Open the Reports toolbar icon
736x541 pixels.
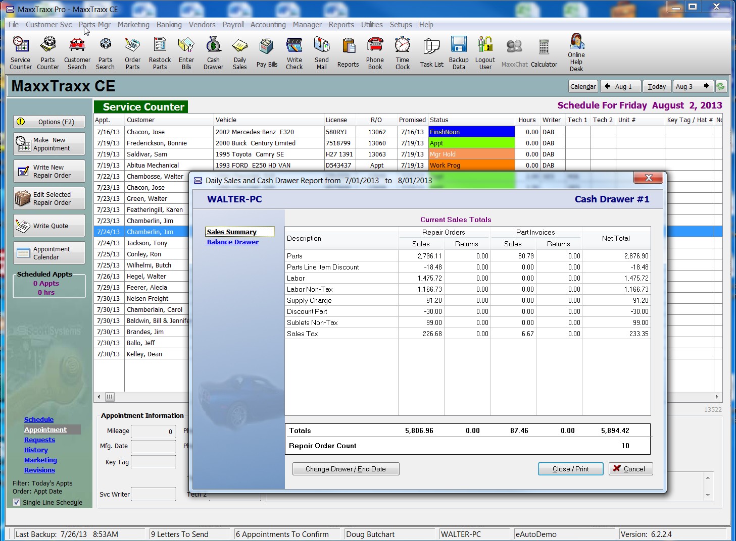(348, 52)
